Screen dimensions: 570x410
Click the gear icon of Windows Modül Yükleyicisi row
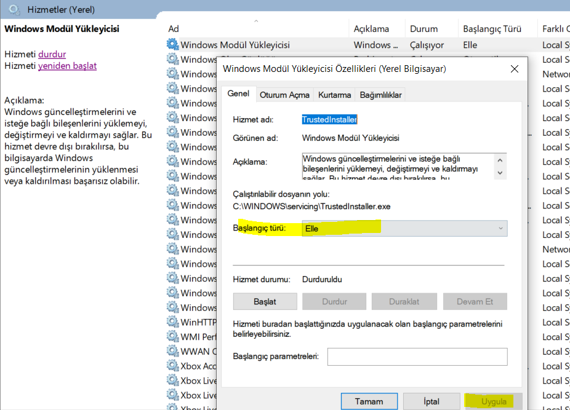click(173, 44)
